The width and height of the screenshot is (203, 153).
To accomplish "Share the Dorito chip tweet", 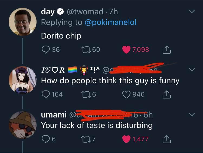I will tap(167, 50).
